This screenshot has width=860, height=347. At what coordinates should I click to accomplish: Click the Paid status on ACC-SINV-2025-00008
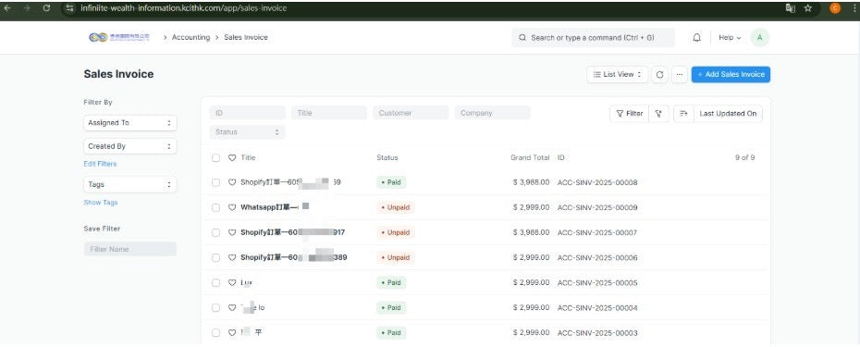(391, 182)
